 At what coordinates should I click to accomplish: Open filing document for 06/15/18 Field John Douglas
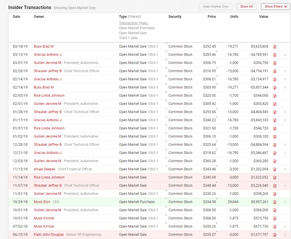[x=275, y=235]
